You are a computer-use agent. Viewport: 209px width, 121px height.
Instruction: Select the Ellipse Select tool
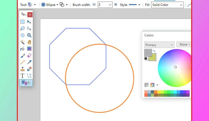pyautogui.click(x=22, y=35)
